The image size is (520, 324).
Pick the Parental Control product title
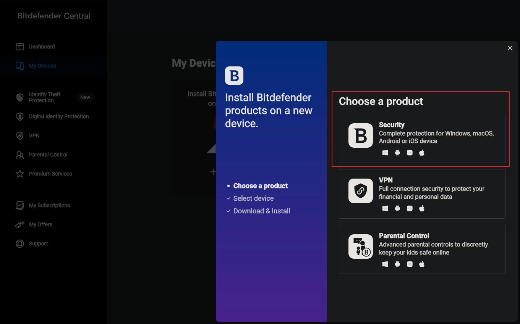pyautogui.click(x=404, y=236)
